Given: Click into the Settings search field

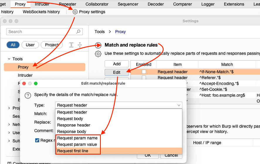Looking at the screenshot, I should (41, 32).
